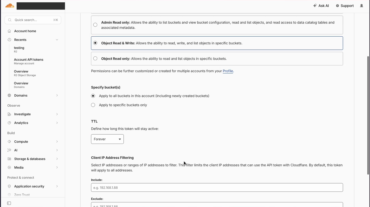The width and height of the screenshot is (370, 207).
Task: Click the Analytics chart icon
Action: tap(9, 123)
